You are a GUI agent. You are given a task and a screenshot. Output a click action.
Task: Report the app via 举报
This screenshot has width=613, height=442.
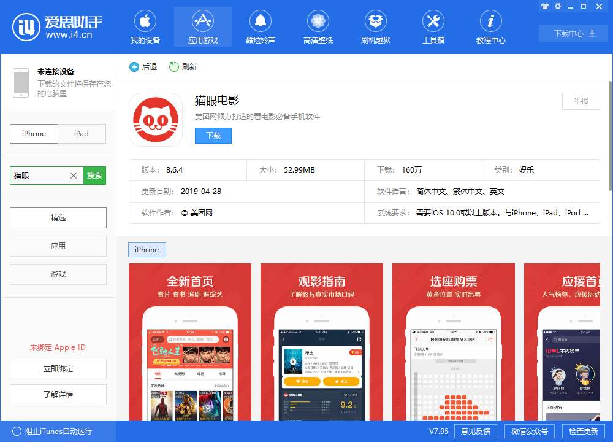pos(581,101)
